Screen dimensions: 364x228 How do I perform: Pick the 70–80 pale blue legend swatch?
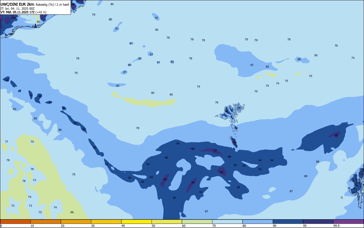pos(227,221)
